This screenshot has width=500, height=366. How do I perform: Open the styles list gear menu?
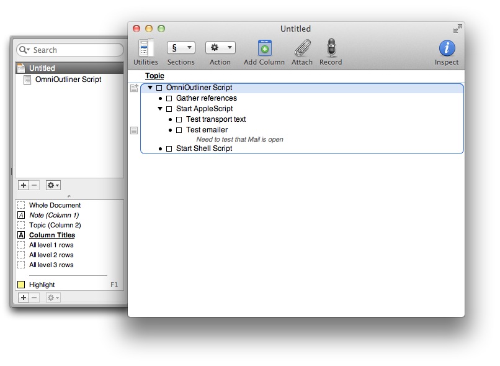[x=53, y=298]
